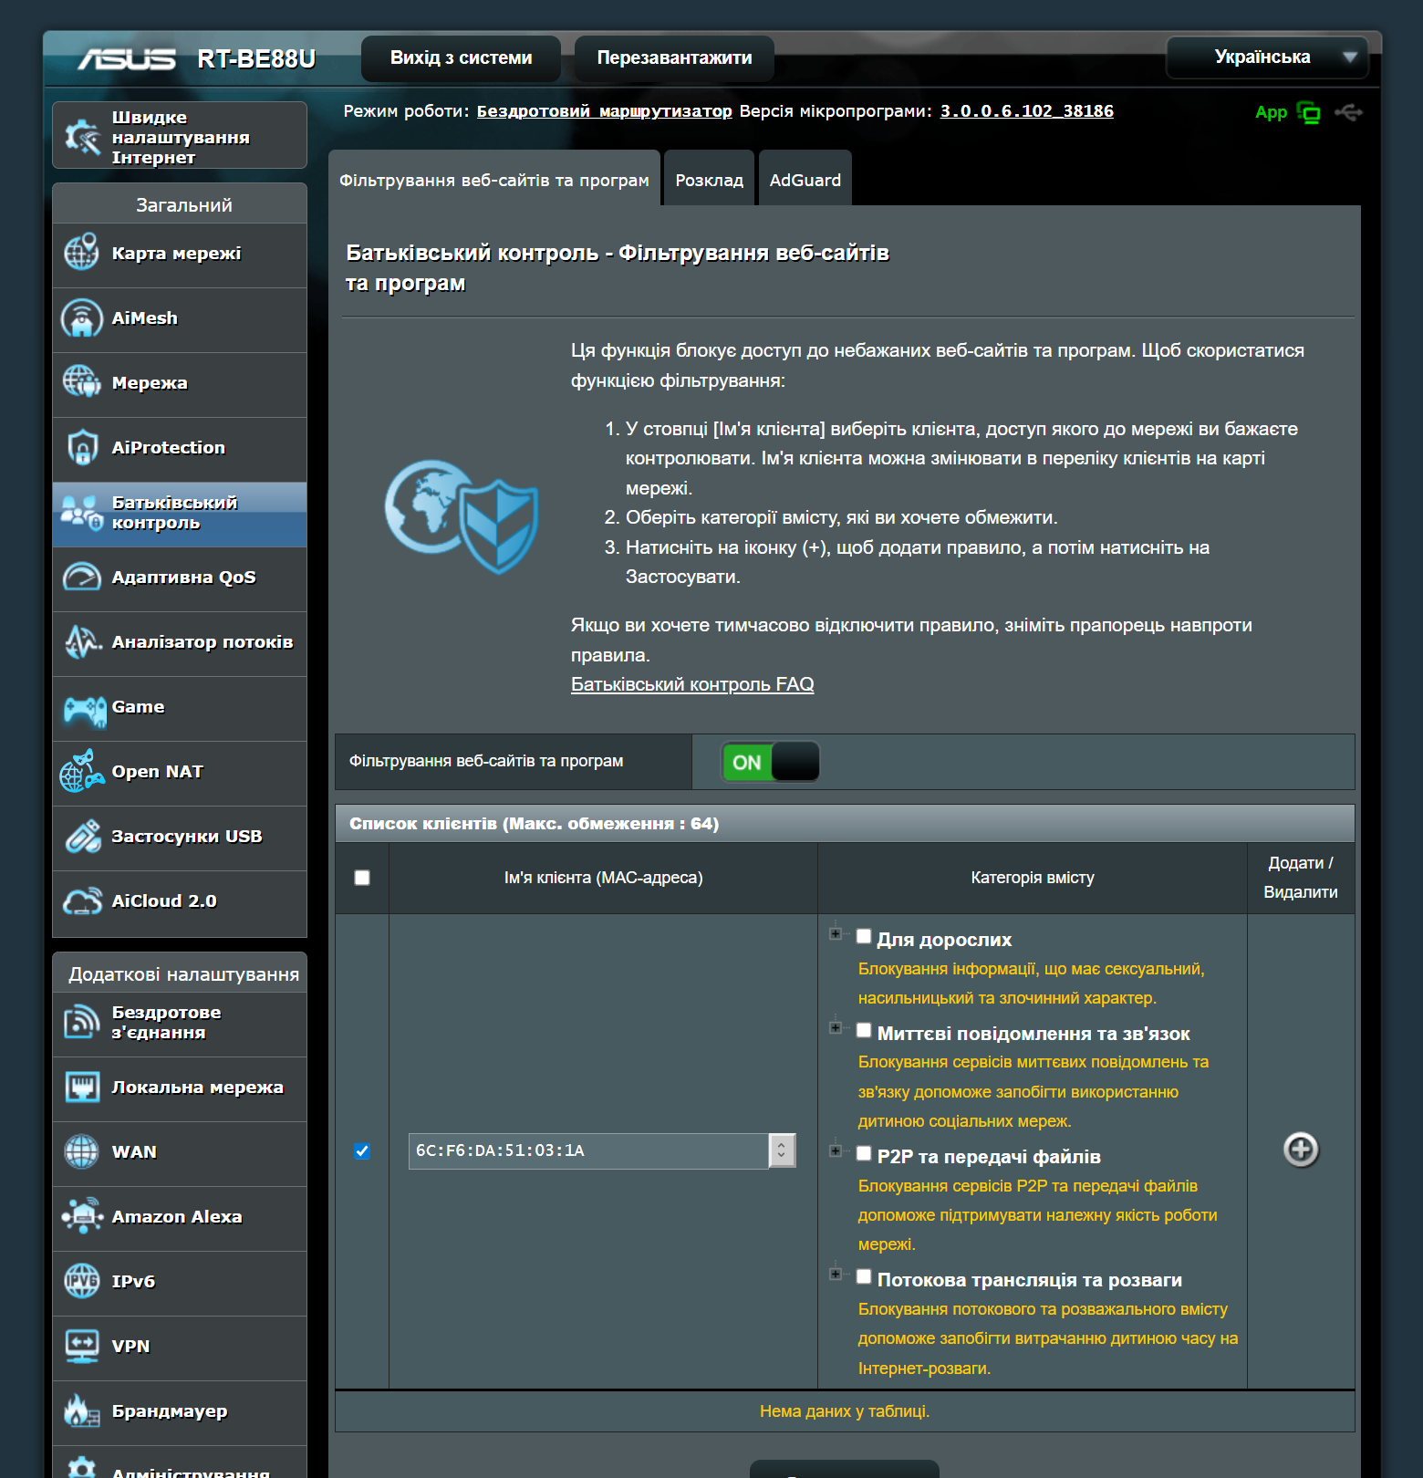Click the Батьківський контроль people icon
This screenshot has height=1478, width=1423.
[x=82, y=512]
